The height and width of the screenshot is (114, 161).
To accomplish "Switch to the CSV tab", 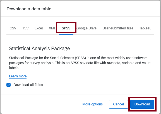I will pos(13,28).
